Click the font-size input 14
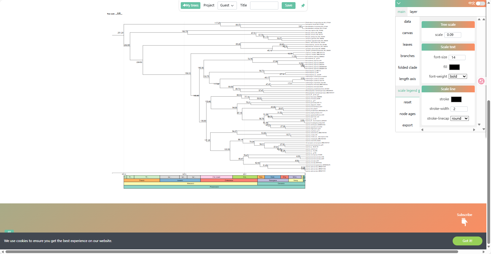Screen dimensions: 491x254 [457, 57]
